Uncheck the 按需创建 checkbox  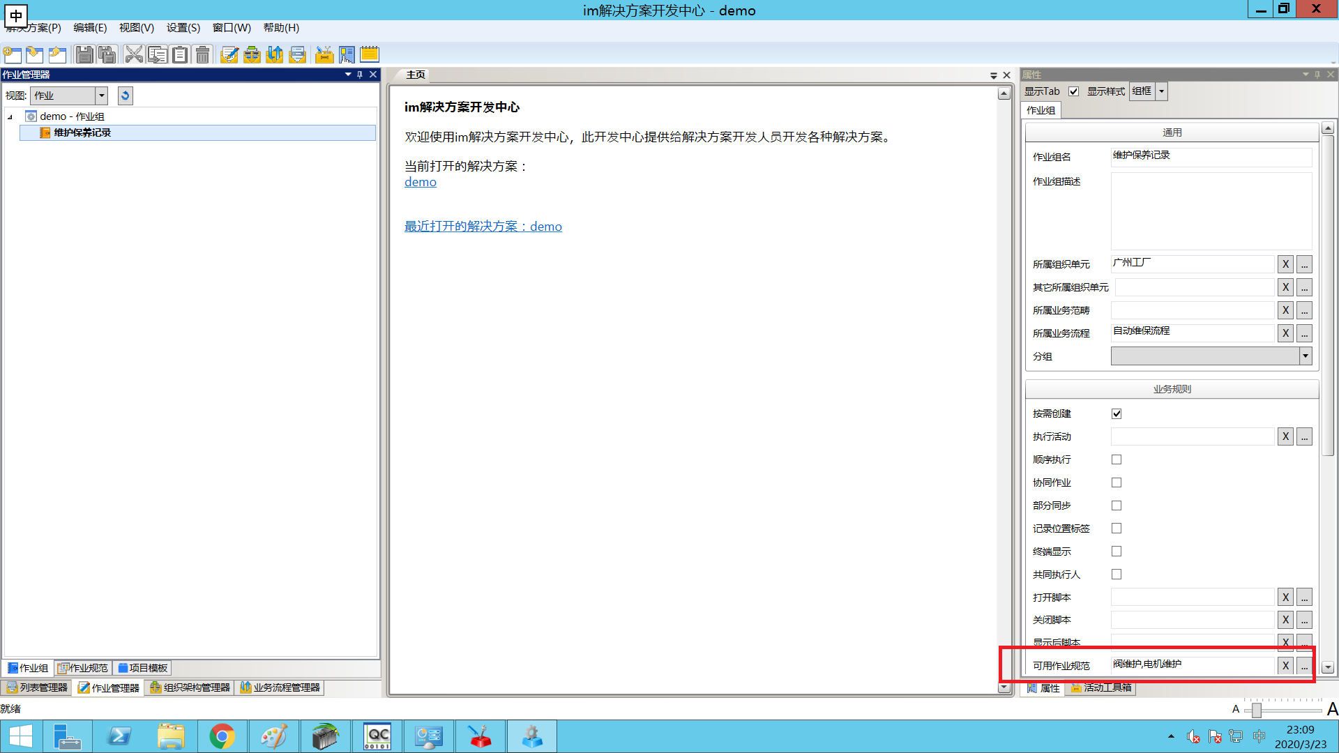1117,413
